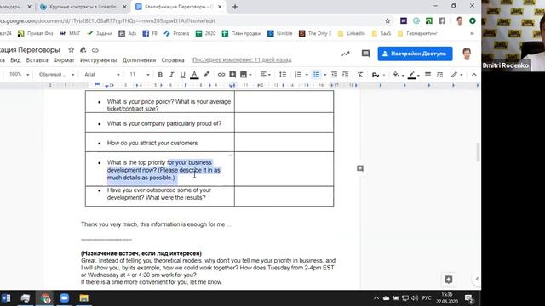Open the activity dashboard trend icon
Viewport: 545px width, 306px height.
coord(346,54)
